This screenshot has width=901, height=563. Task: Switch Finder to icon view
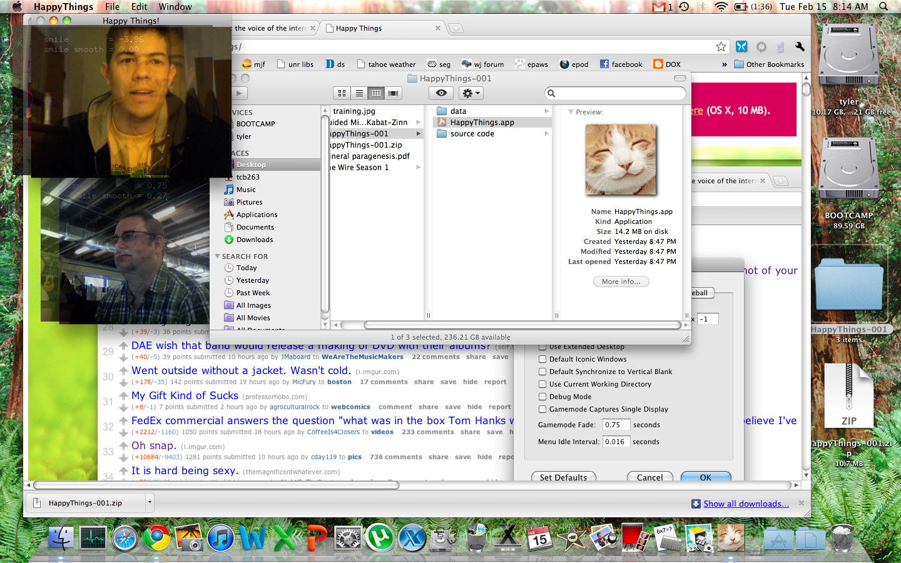342,93
